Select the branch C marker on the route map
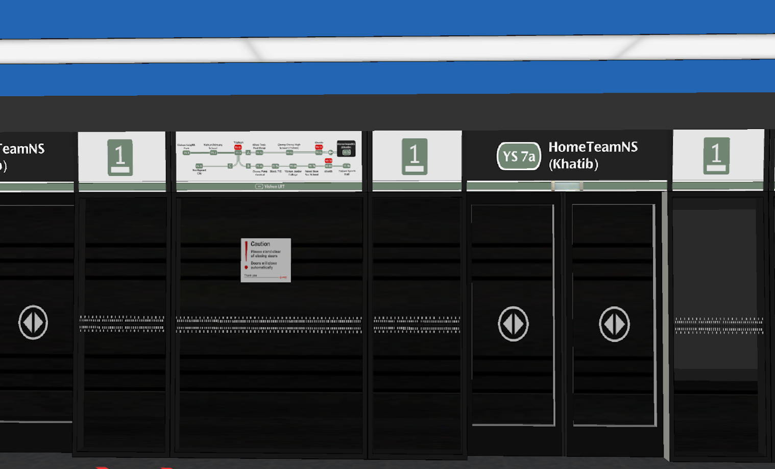Viewport: 775px width, 469px height. pos(230,166)
